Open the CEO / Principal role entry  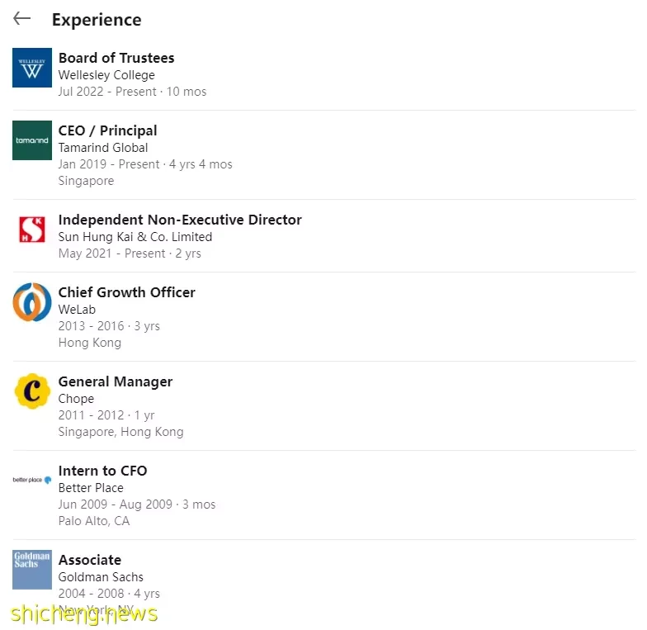[x=107, y=130]
